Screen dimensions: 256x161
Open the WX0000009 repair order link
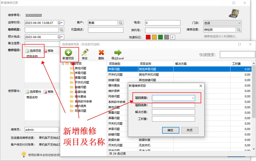tap(34, 15)
